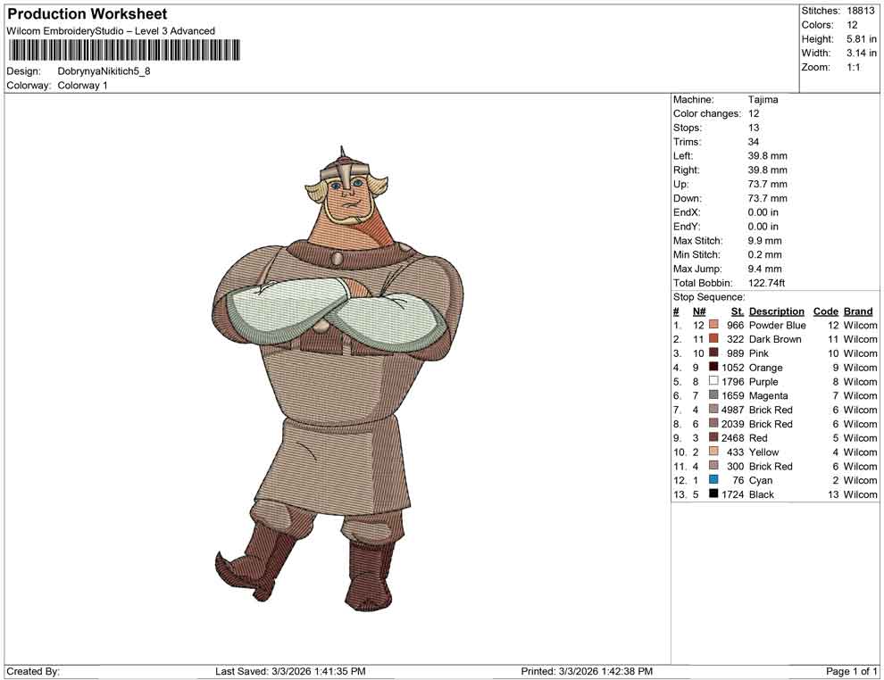Click the Min Stitch value 0.2 mm
Screen dimensions: 884x680
tap(764, 254)
